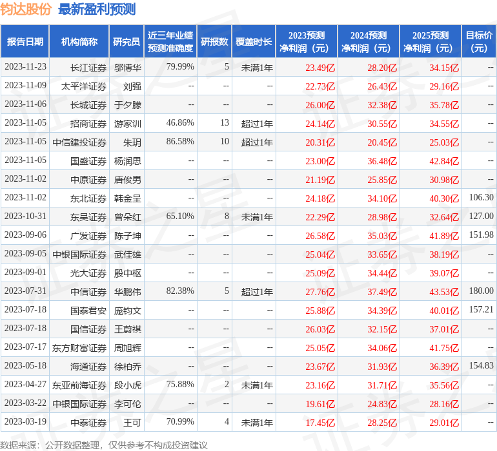
Task: Click the accuracy value 82.38%
Action: click(180, 291)
